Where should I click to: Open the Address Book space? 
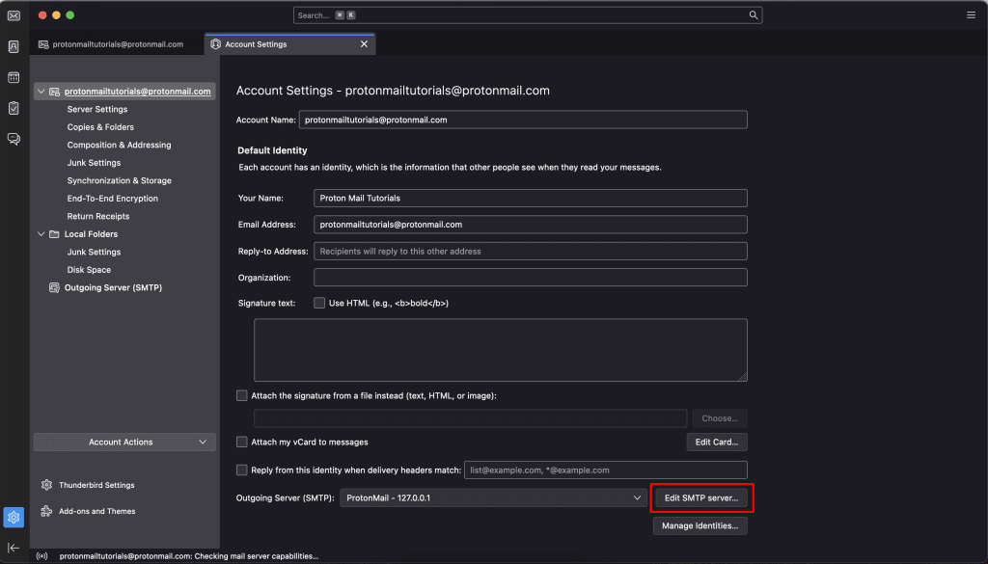(x=14, y=46)
